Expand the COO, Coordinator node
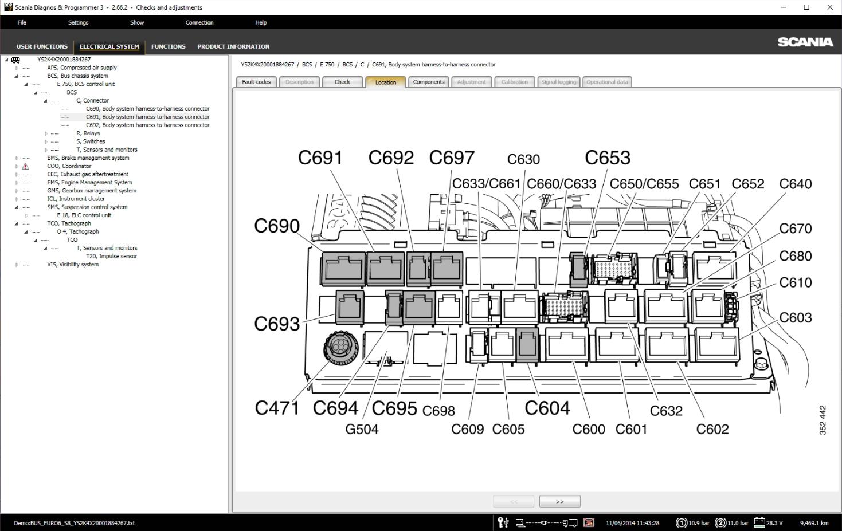Screen dimensions: 842x531 [x=17, y=166]
